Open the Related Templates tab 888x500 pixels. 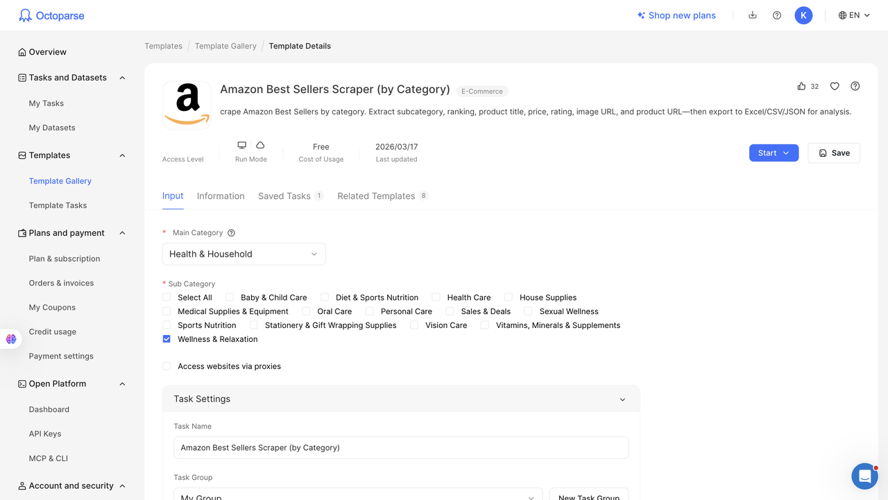click(383, 196)
